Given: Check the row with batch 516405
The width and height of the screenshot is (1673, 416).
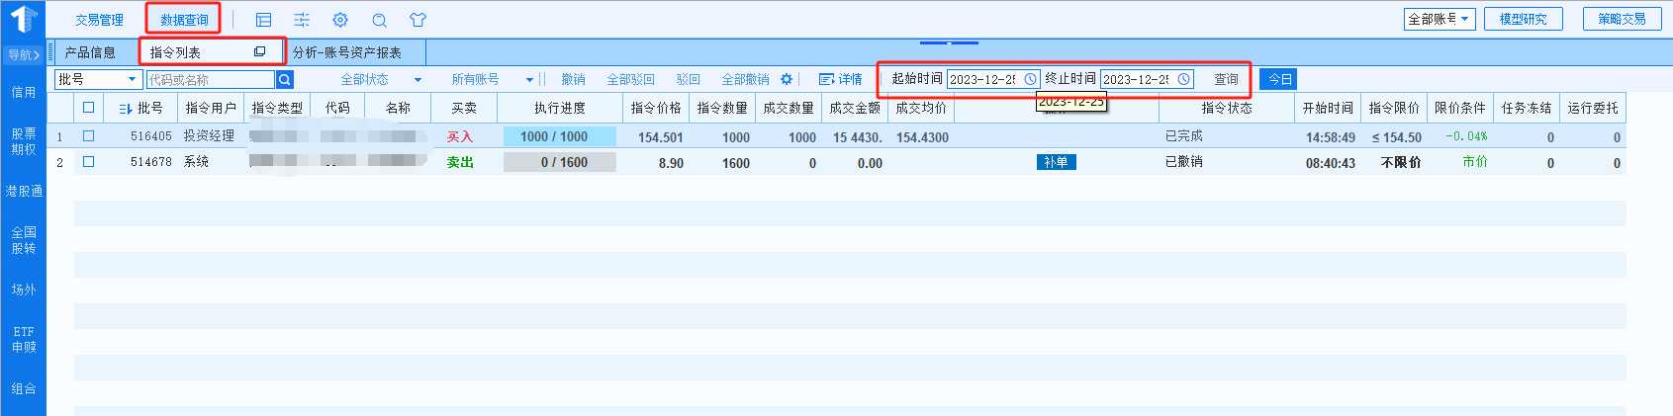Looking at the screenshot, I should point(89,136).
